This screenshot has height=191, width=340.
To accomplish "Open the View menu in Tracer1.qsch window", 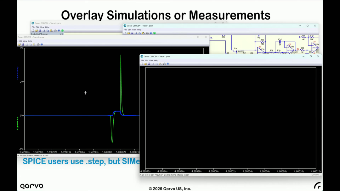I will [x=134, y=30].
